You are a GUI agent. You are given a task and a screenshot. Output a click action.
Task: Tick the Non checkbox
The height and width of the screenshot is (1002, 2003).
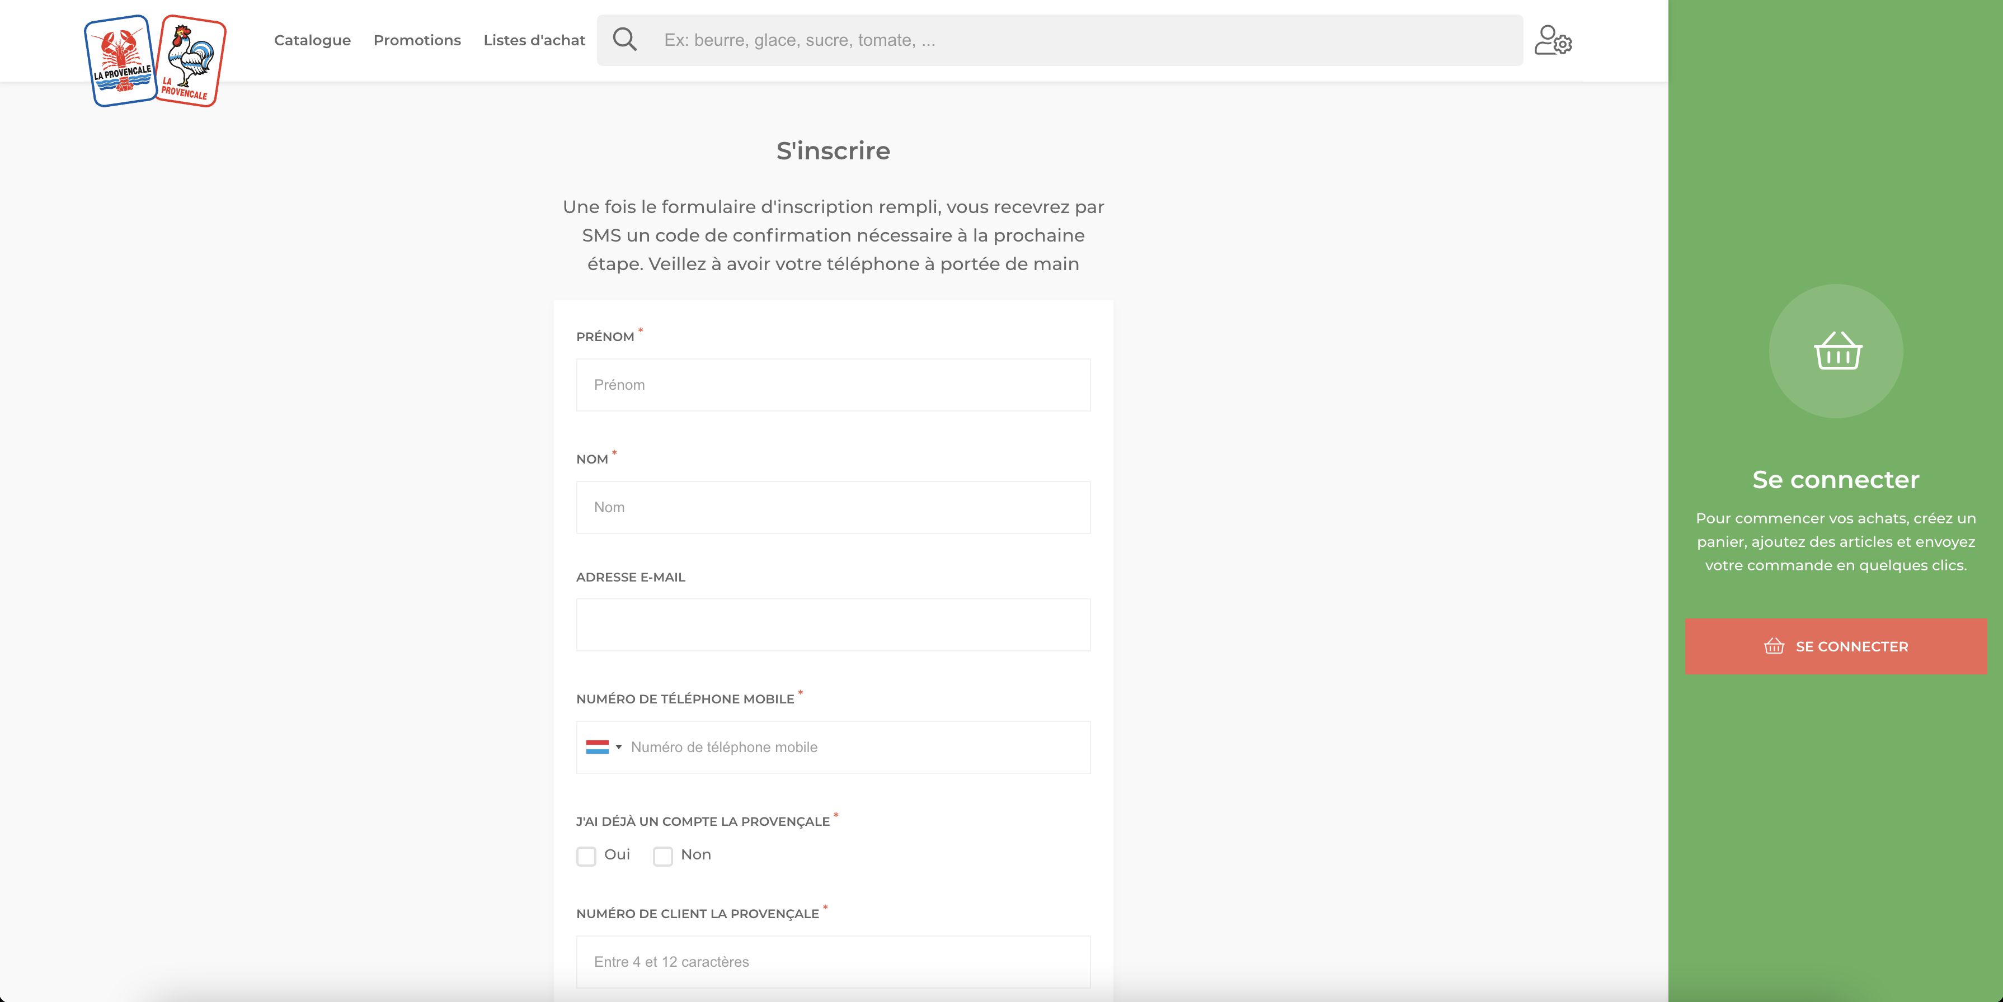coord(662,856)
